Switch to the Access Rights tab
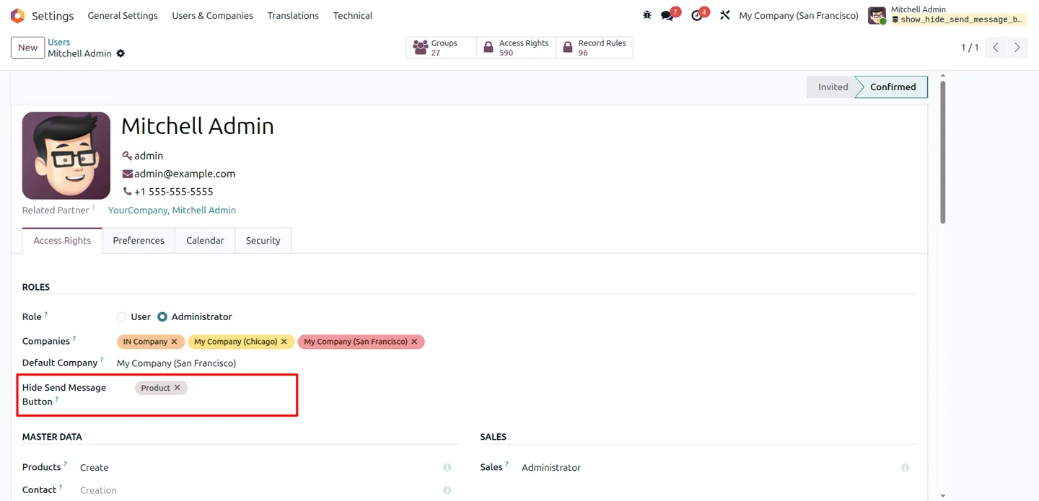This screenshot has width=1039, height=501. tap(62, 241)
